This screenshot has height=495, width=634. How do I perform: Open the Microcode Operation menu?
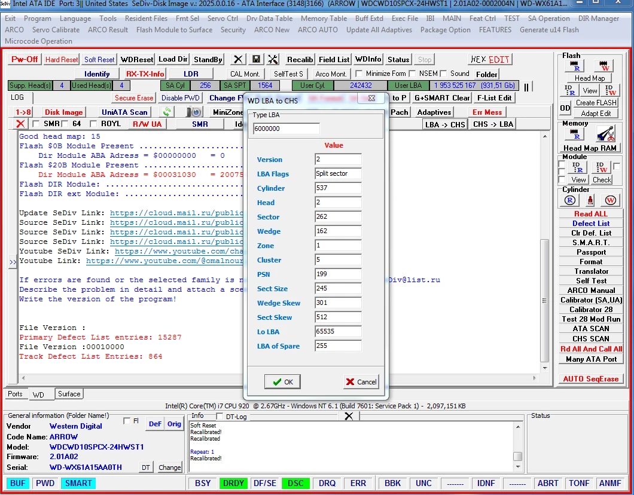pyautogui.click(x=38, y=41)
